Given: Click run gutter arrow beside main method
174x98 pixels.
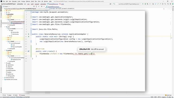Looking at the screenshot, I should pos(29,36).
